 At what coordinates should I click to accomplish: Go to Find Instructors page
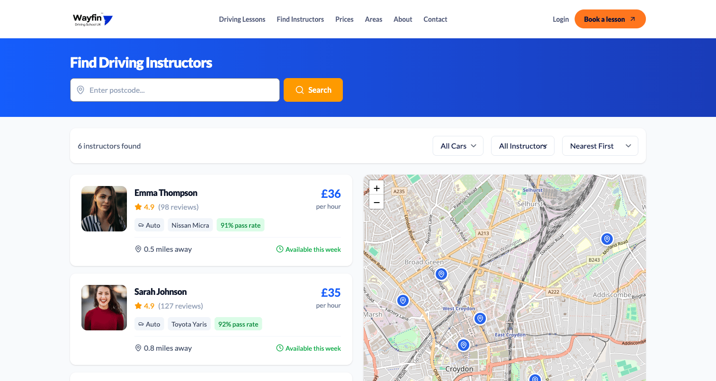(x=300, y=19)
